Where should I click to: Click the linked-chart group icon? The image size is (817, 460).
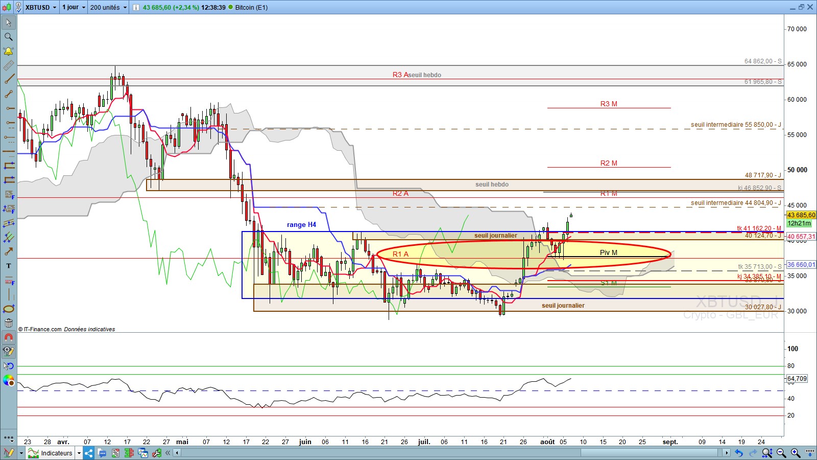point(18,7)
